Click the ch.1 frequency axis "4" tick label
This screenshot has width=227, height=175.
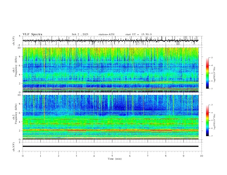pyautogui.click(x=20, y=75)
